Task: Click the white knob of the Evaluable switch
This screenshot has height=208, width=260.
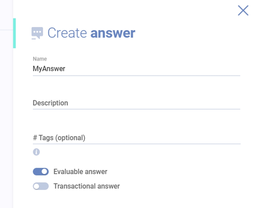Action: point(45,171)
